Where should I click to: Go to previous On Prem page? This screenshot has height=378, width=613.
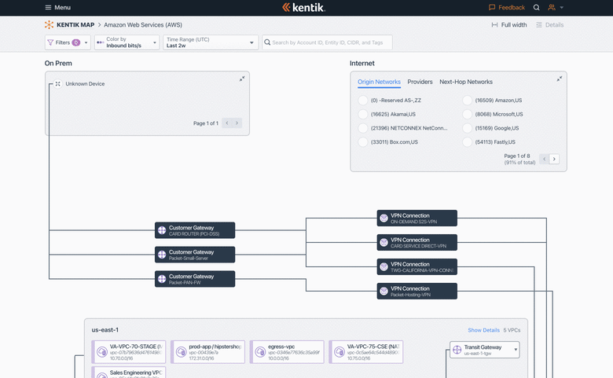(x=227, y=123)
